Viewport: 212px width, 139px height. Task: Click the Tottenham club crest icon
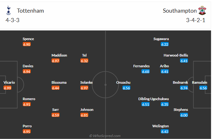[9, 10]
